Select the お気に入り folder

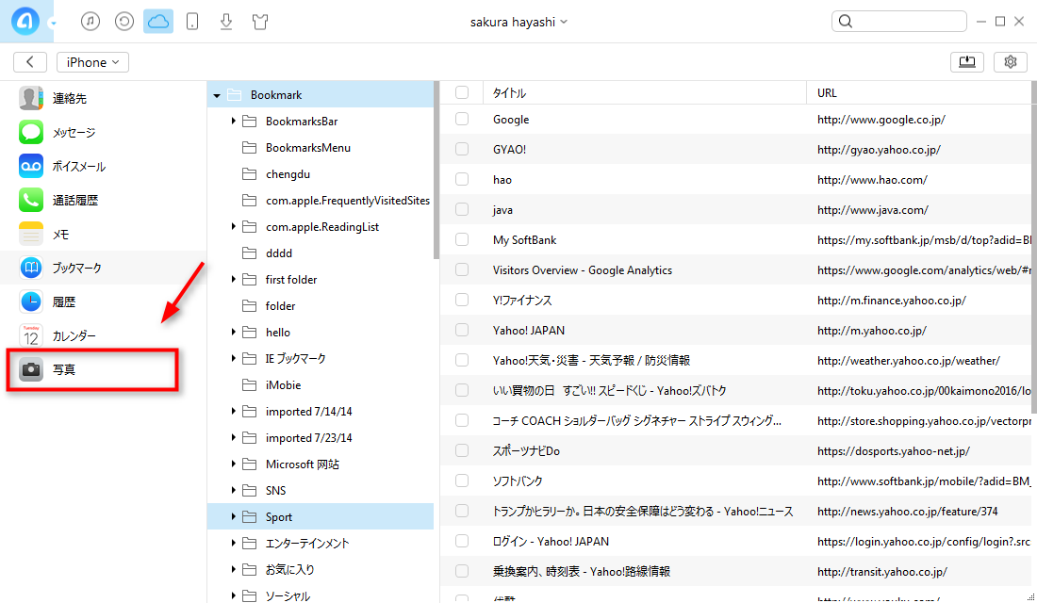click(x=289, y=570)
